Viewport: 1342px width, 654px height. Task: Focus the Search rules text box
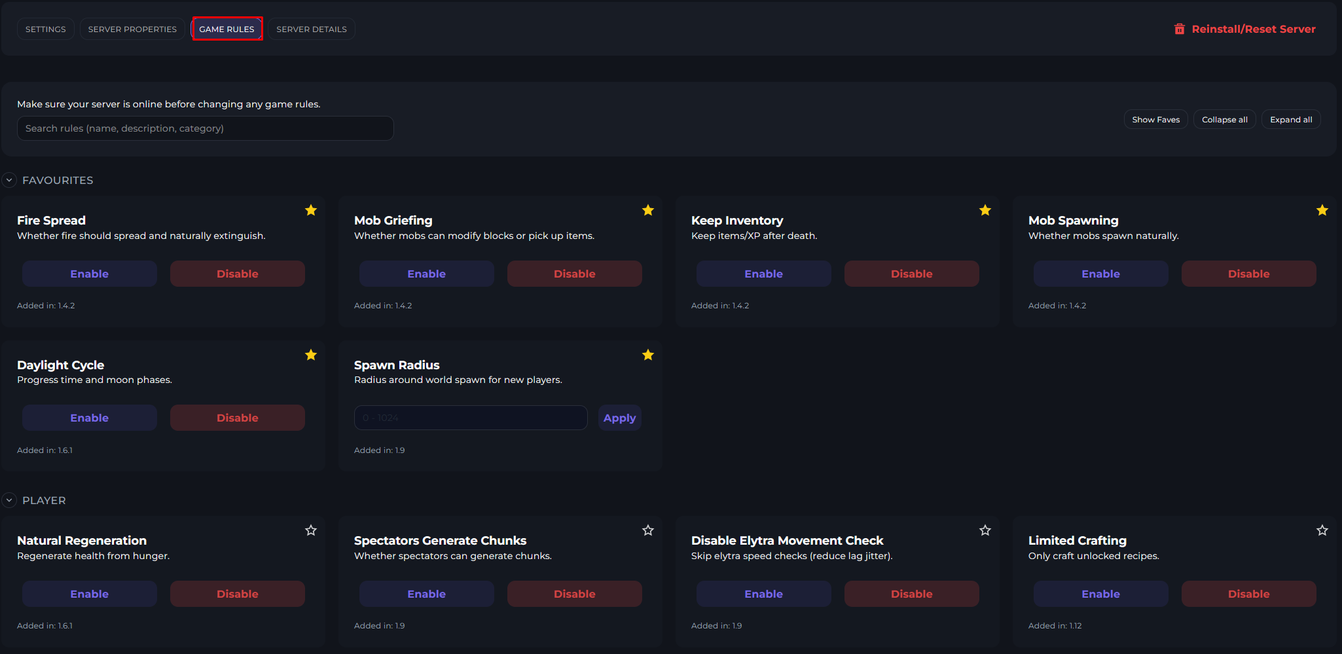point(205,128)
